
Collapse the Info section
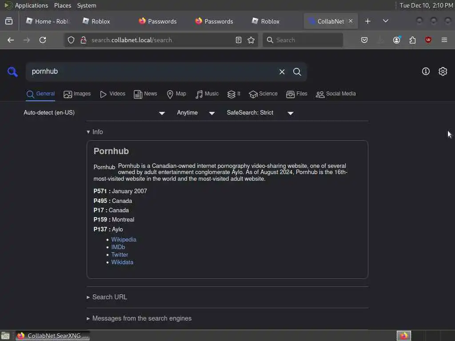click(95, 132)
